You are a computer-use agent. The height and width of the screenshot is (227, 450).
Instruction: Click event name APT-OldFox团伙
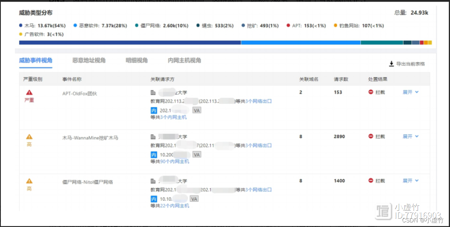(80, 94)
